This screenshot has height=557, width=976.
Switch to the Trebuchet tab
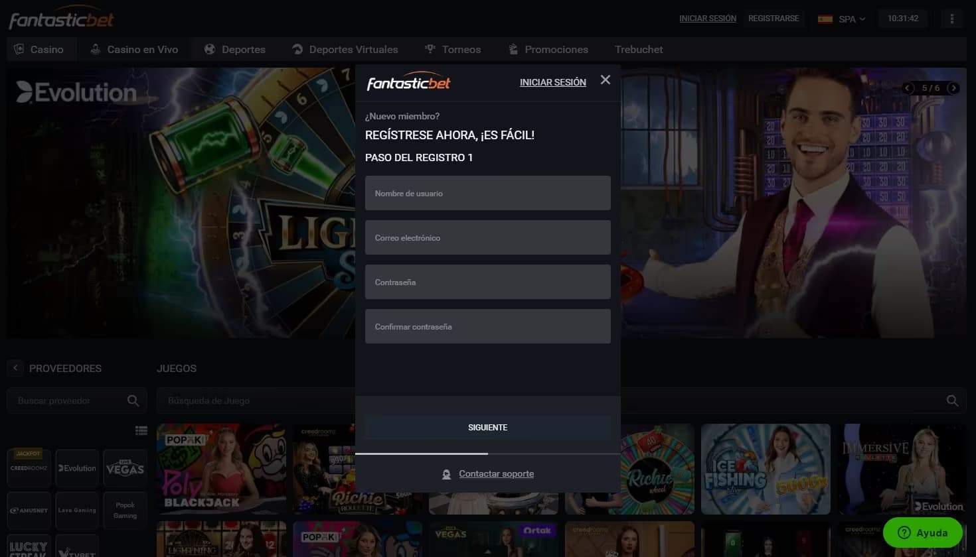click(x=638, y=48)
